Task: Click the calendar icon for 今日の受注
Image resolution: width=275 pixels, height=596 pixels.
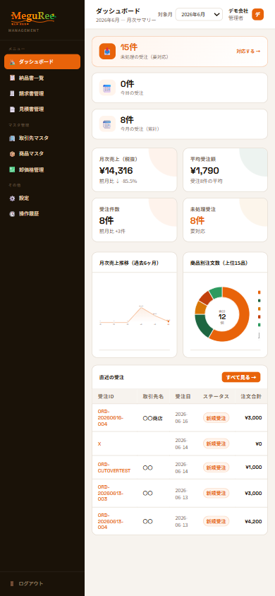Action: [x=107, y=88]
